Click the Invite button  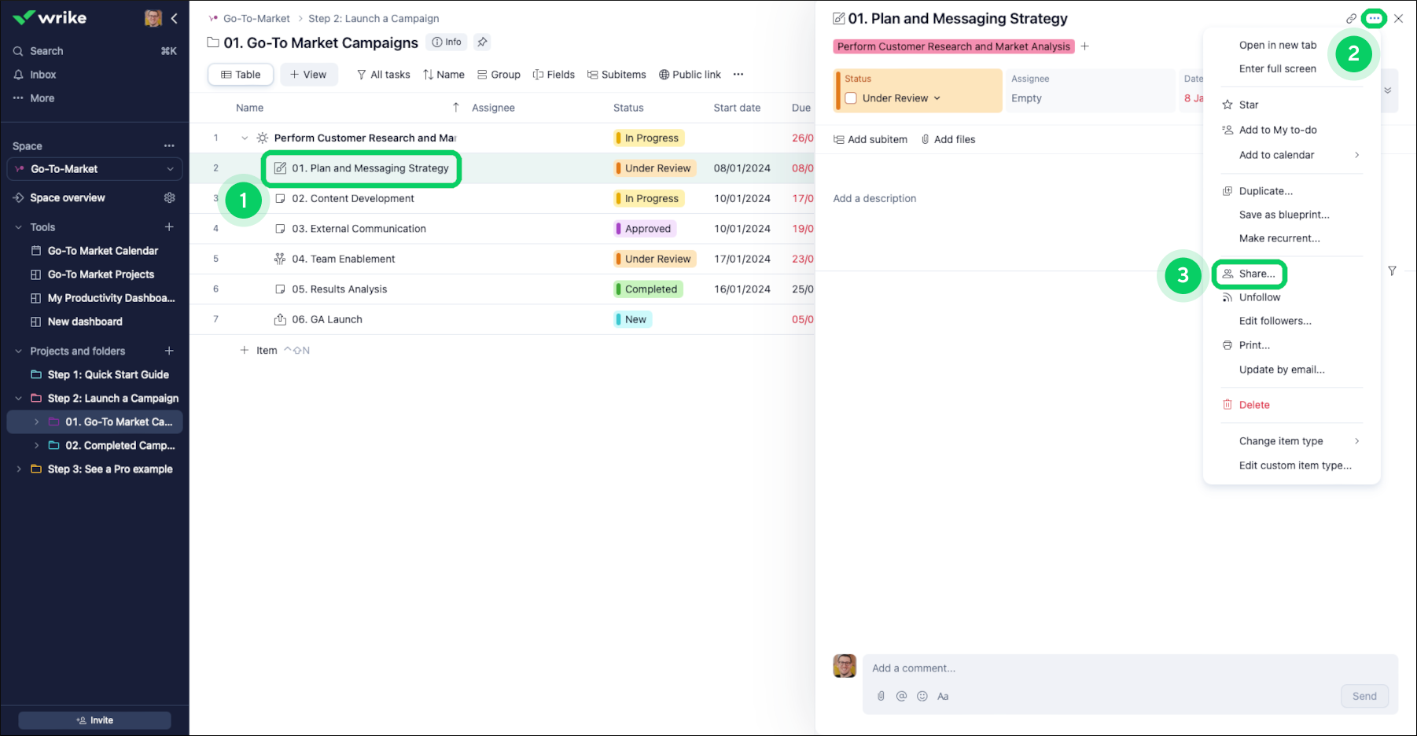click(94, 720)
